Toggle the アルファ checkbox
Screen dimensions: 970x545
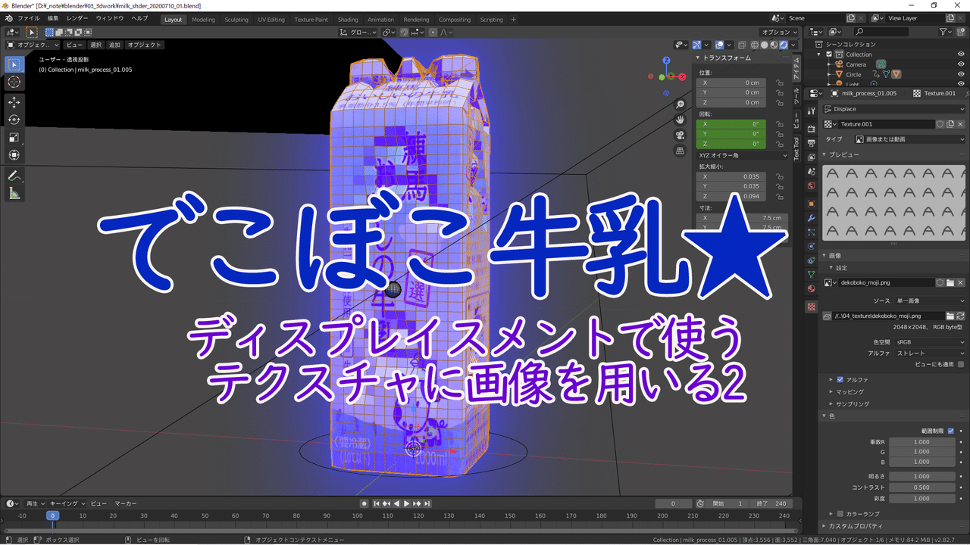point(840,379)
